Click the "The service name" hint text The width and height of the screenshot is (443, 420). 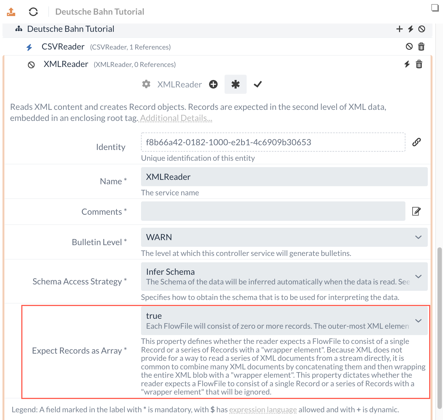tap(170, 193)
